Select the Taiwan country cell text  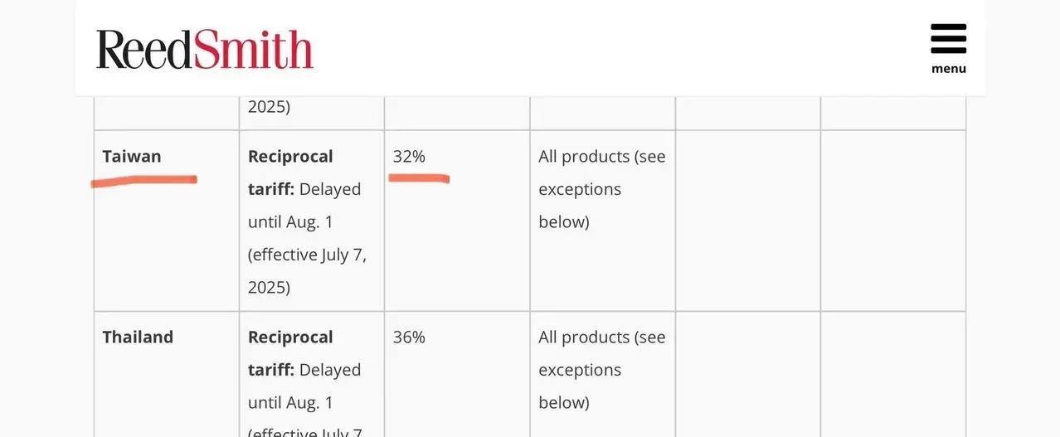pos(132,156)
